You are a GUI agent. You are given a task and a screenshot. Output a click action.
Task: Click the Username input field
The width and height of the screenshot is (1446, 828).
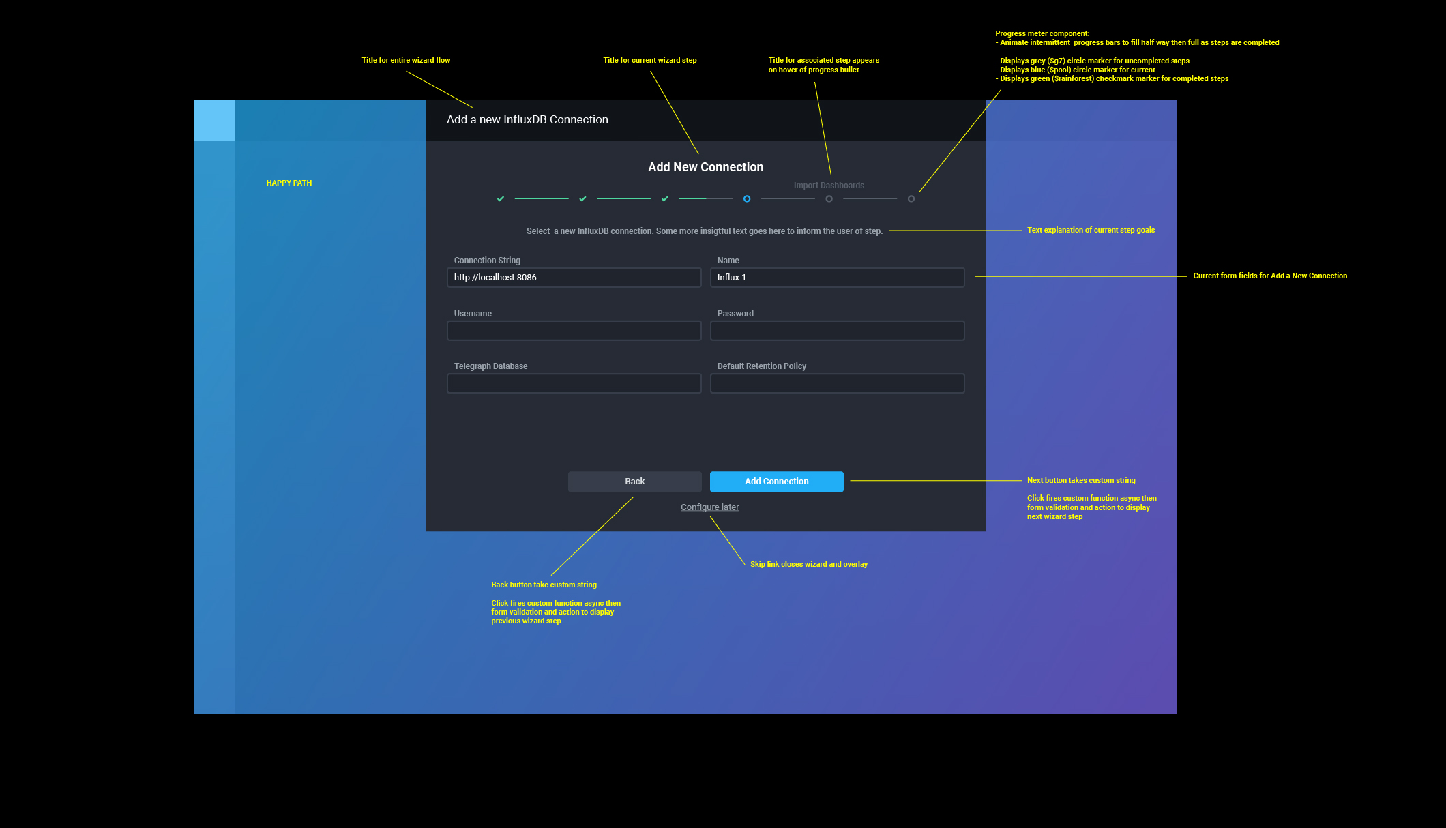point(574,330)
